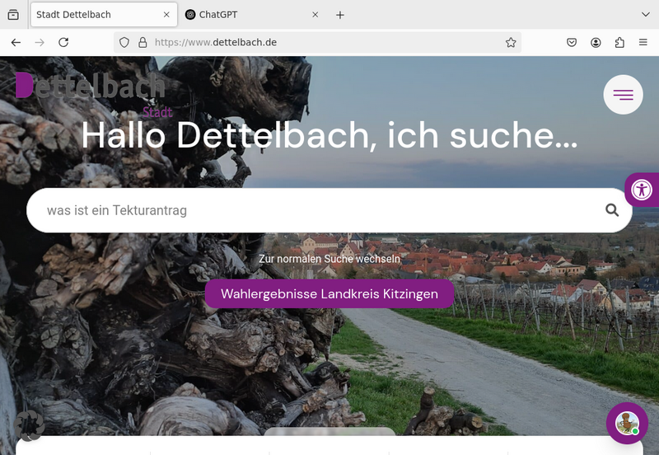Reload the current page
This screenshot has height=455, width=659.
tap(63, 43)
